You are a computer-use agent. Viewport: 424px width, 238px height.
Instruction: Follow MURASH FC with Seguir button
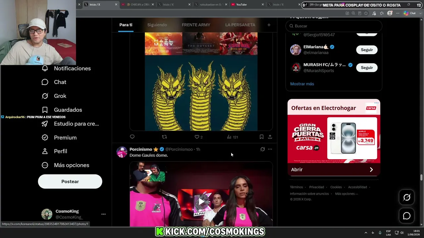367,67
